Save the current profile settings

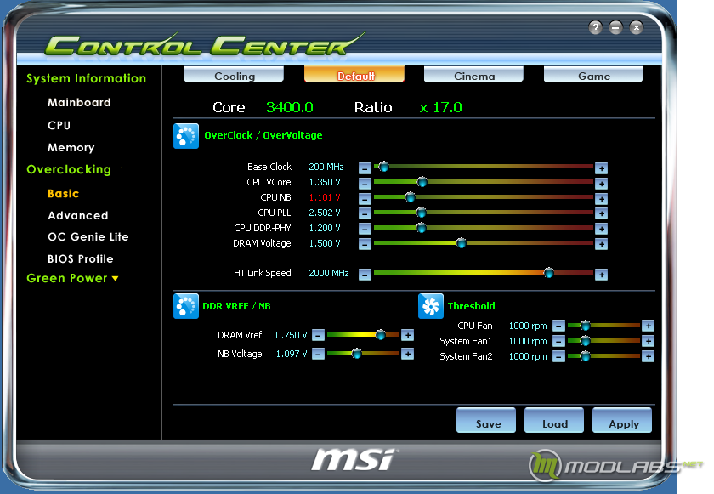pyautogui.click(x=486, y=420)
